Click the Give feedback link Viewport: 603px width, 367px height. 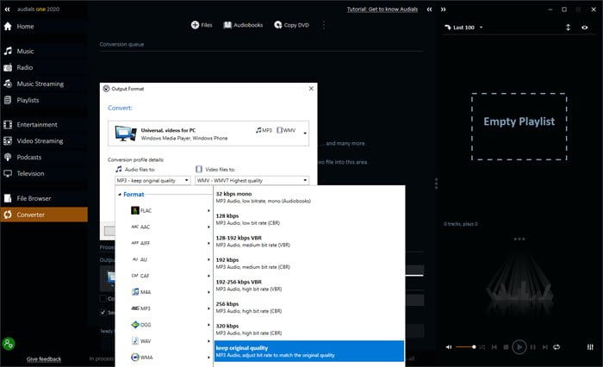pyautogui.click(x=44, y=359)
